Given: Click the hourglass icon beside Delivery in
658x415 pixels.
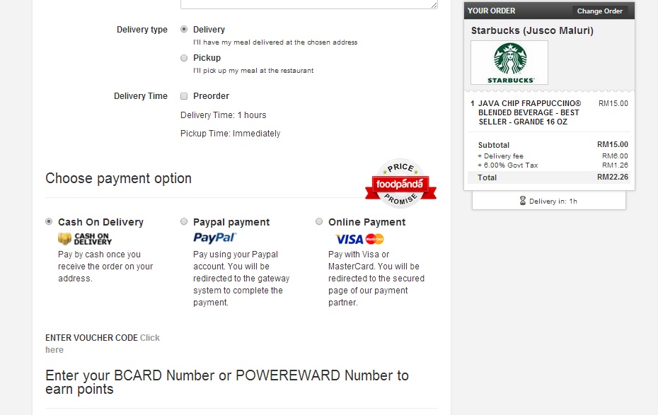Looking at the screenshot, I should 522,201.
